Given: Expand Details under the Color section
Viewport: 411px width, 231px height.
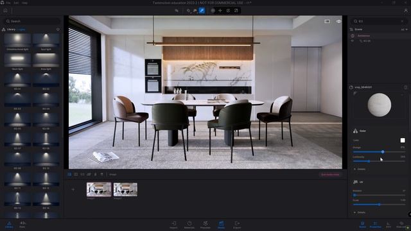Looking at the screenshot, I should [x=360, y=169].
